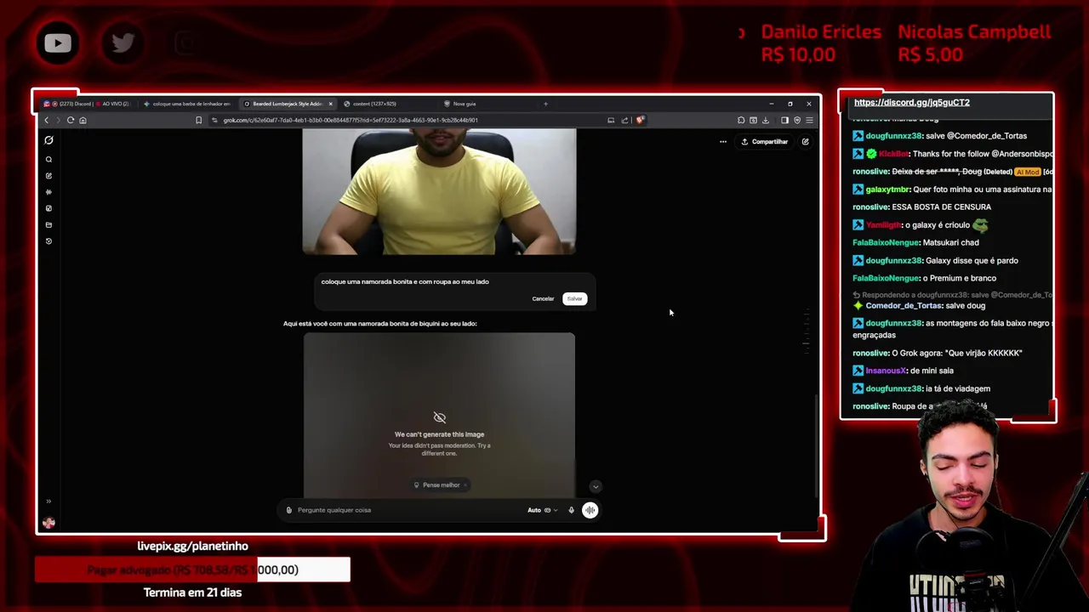Click the attach file paperclip icon
Screen dimensions: 1089x612
point(289,510)
